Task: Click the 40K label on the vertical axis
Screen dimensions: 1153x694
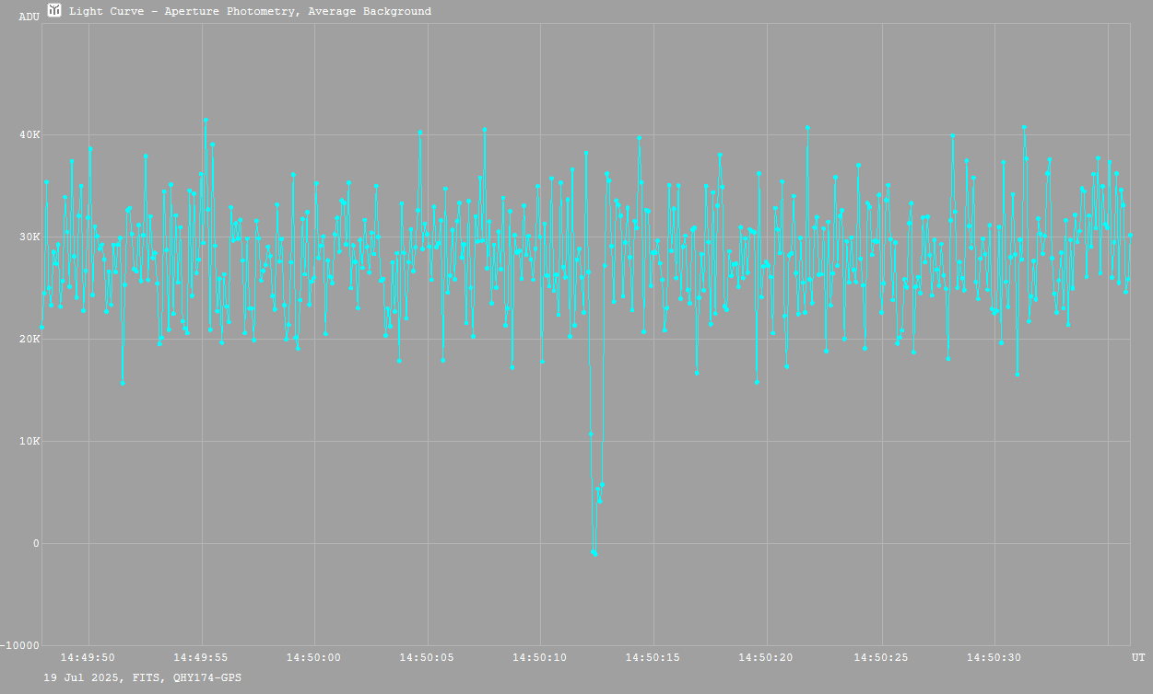Action: pos(30,135)
